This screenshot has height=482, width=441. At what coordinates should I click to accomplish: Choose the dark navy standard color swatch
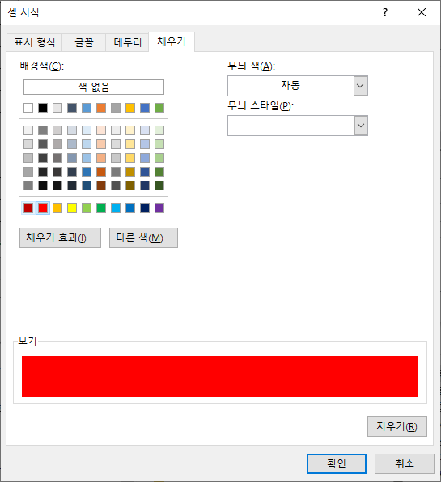pos(145,208)
